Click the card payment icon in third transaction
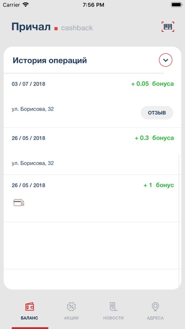Viewport: 185px width, 329px height. click(19, 203)
